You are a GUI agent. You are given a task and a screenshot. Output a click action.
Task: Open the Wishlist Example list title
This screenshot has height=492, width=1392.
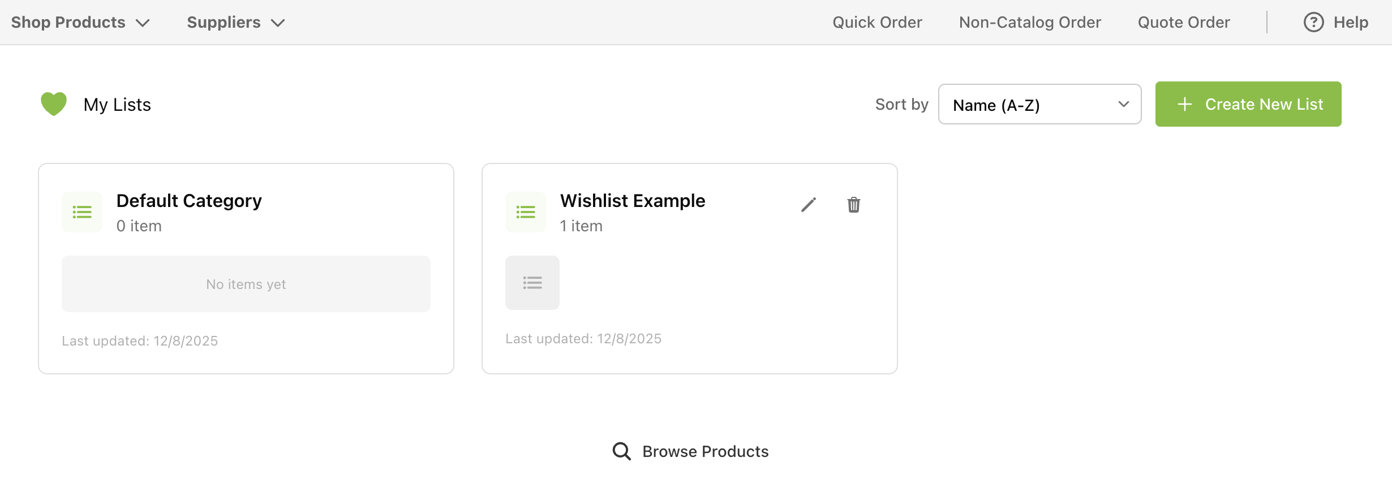pos(633,201)
